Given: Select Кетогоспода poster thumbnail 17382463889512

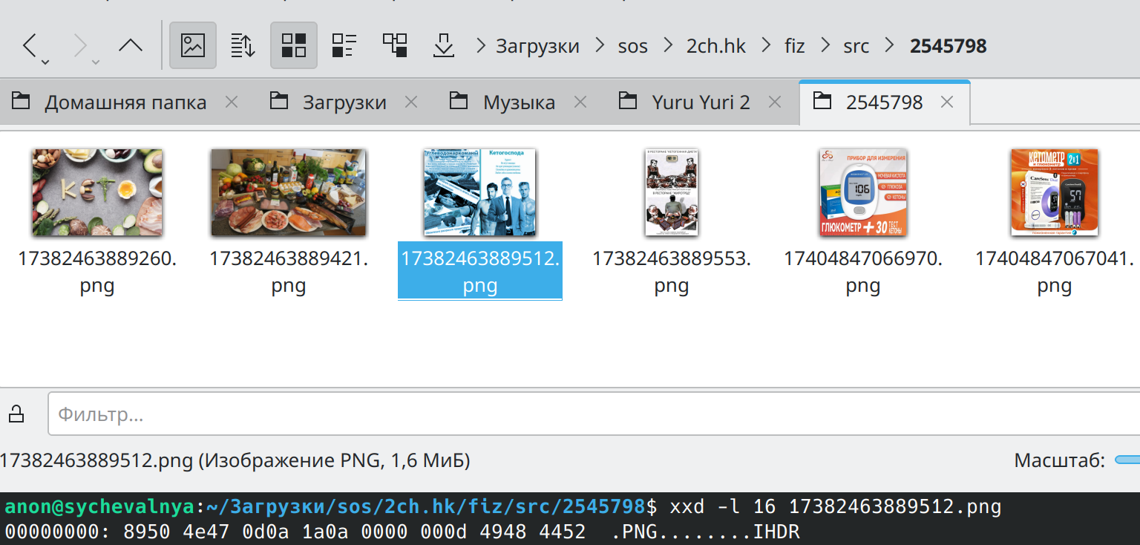Looking at the screenshot, I should coord(479,192).
